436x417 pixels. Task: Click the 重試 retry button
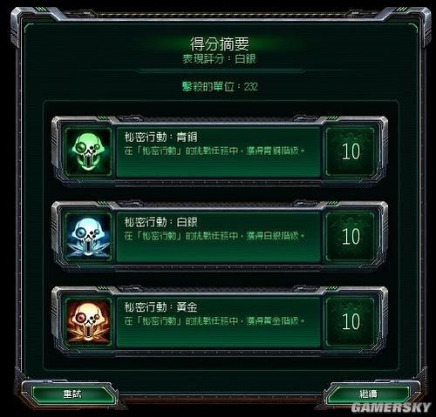[x=72, y=394]
